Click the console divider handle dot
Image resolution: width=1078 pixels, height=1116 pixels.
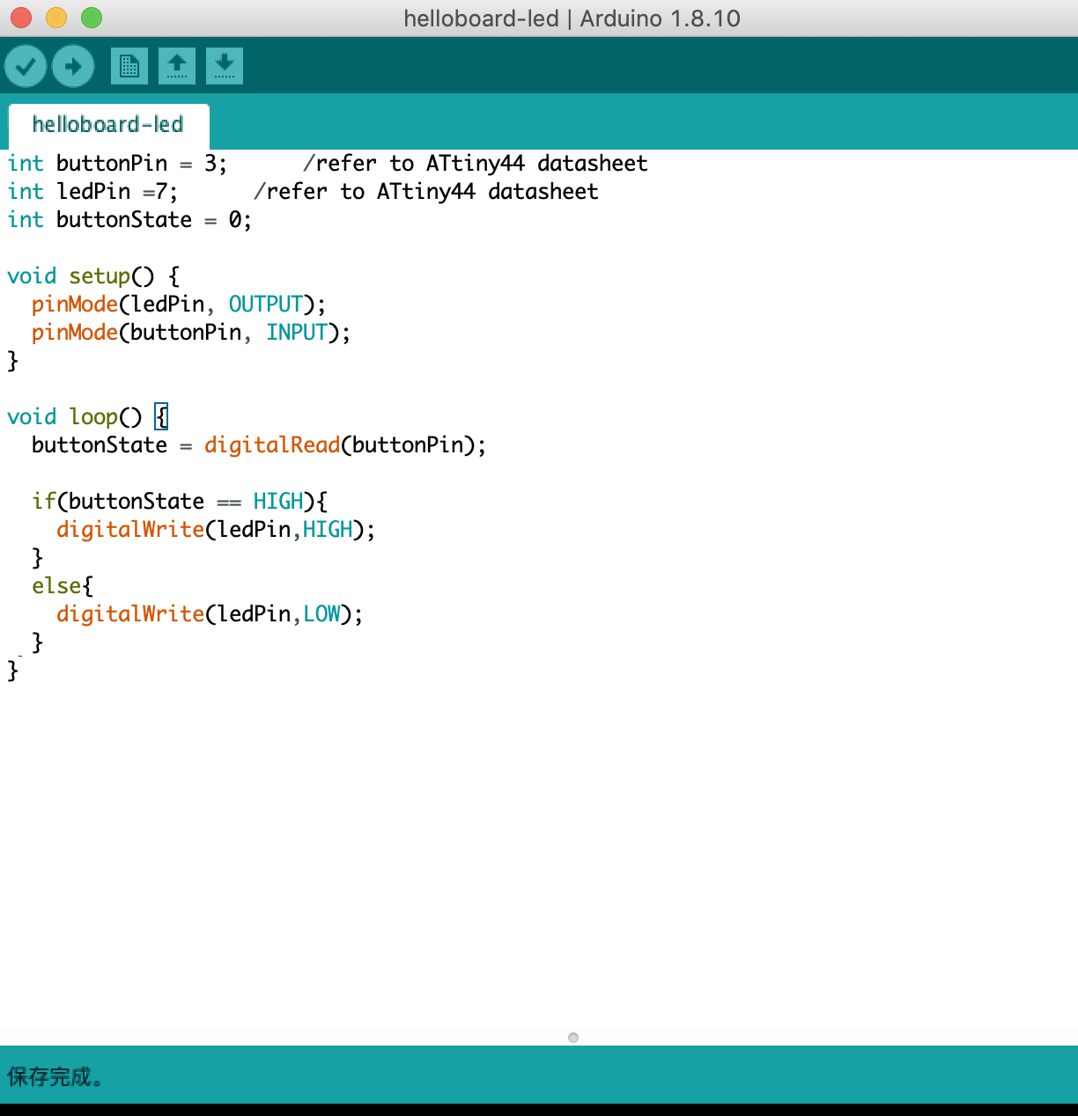[x=573, y=1038]
